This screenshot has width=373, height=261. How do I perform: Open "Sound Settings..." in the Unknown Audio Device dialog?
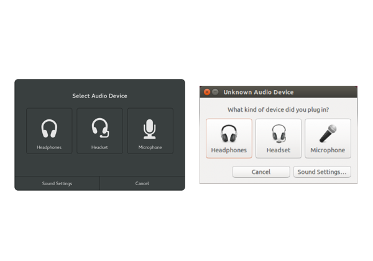pos(322,172)
